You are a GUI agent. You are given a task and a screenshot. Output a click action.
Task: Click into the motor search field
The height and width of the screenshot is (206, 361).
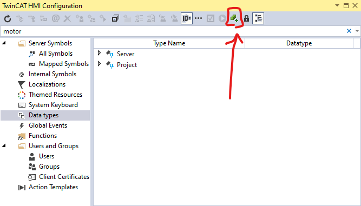(x=173, y=31)
